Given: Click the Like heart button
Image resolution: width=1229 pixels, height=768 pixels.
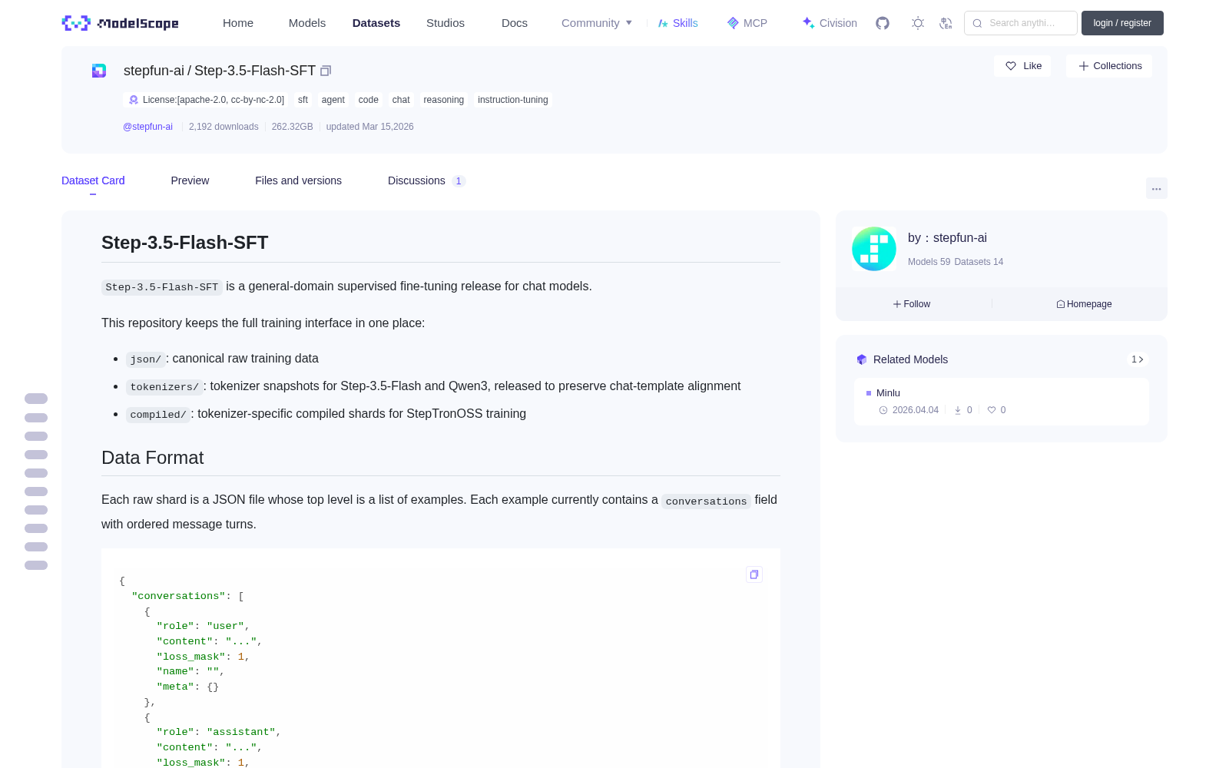Looking at the screenshot, I should 1022,66.
